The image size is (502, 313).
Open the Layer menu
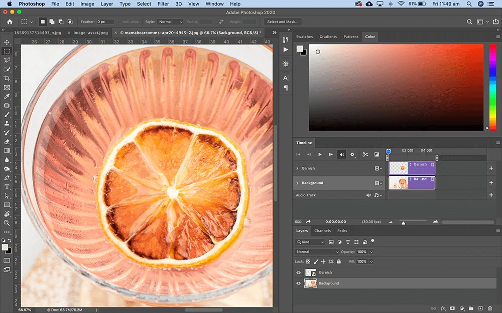tap(106, 4)
